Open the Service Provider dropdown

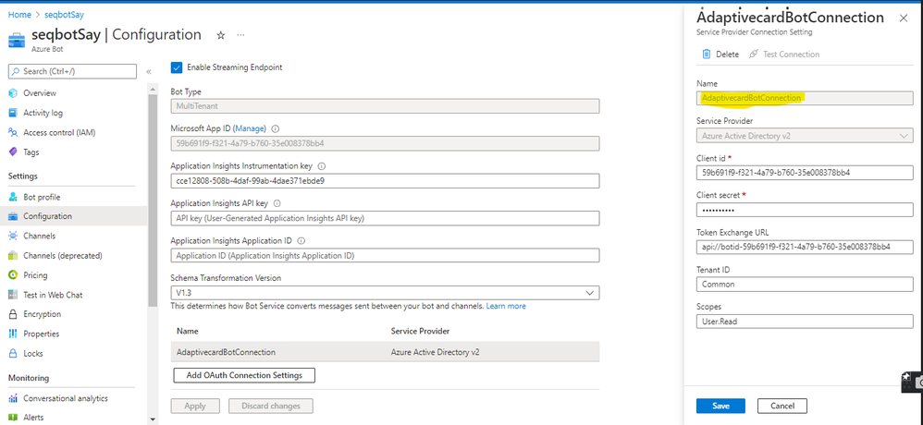[x=904, y=136]
